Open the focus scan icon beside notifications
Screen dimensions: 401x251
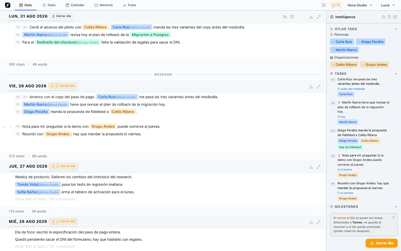[324, 5]
